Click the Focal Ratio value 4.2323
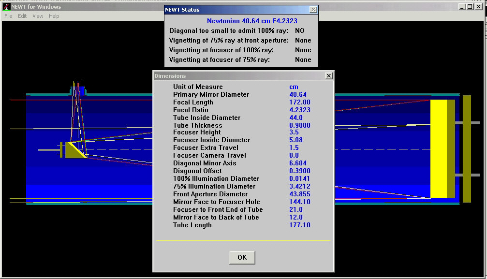Viewport: 487px width, 279px height. 300,110
